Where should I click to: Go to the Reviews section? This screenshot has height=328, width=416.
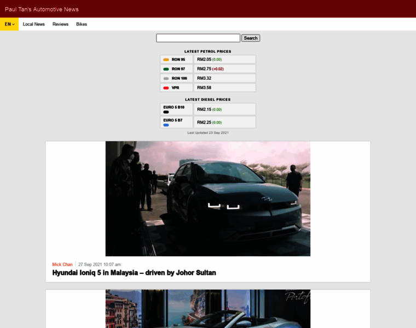[x=60, y=24]
